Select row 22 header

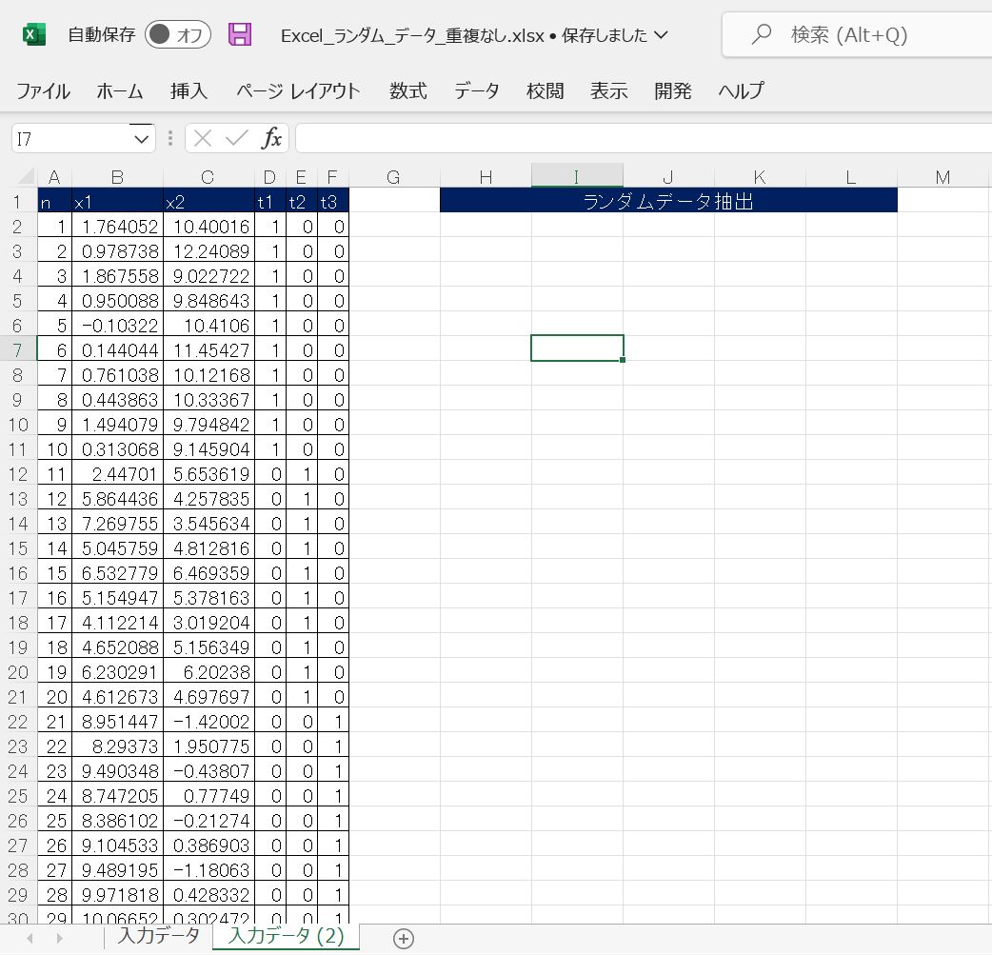18,722
